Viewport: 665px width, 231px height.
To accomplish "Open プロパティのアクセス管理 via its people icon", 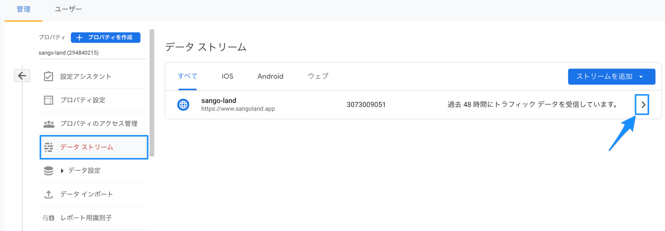I will (48, 124).
